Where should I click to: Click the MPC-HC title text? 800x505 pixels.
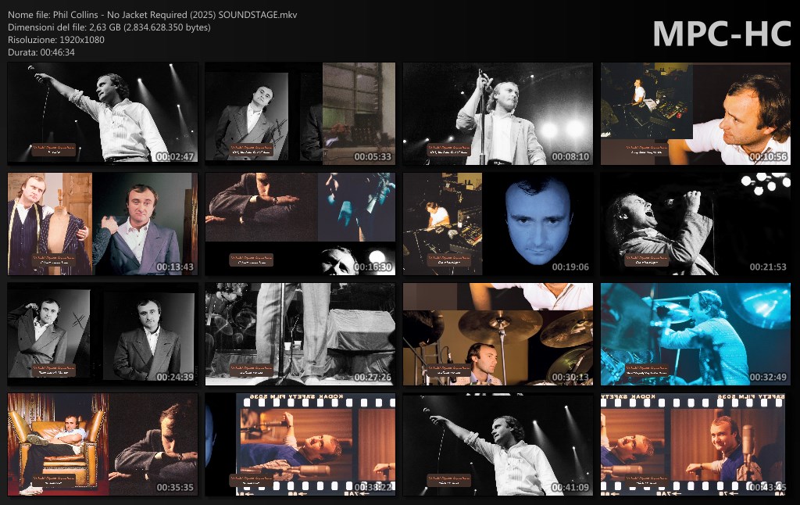coord(721,34)
